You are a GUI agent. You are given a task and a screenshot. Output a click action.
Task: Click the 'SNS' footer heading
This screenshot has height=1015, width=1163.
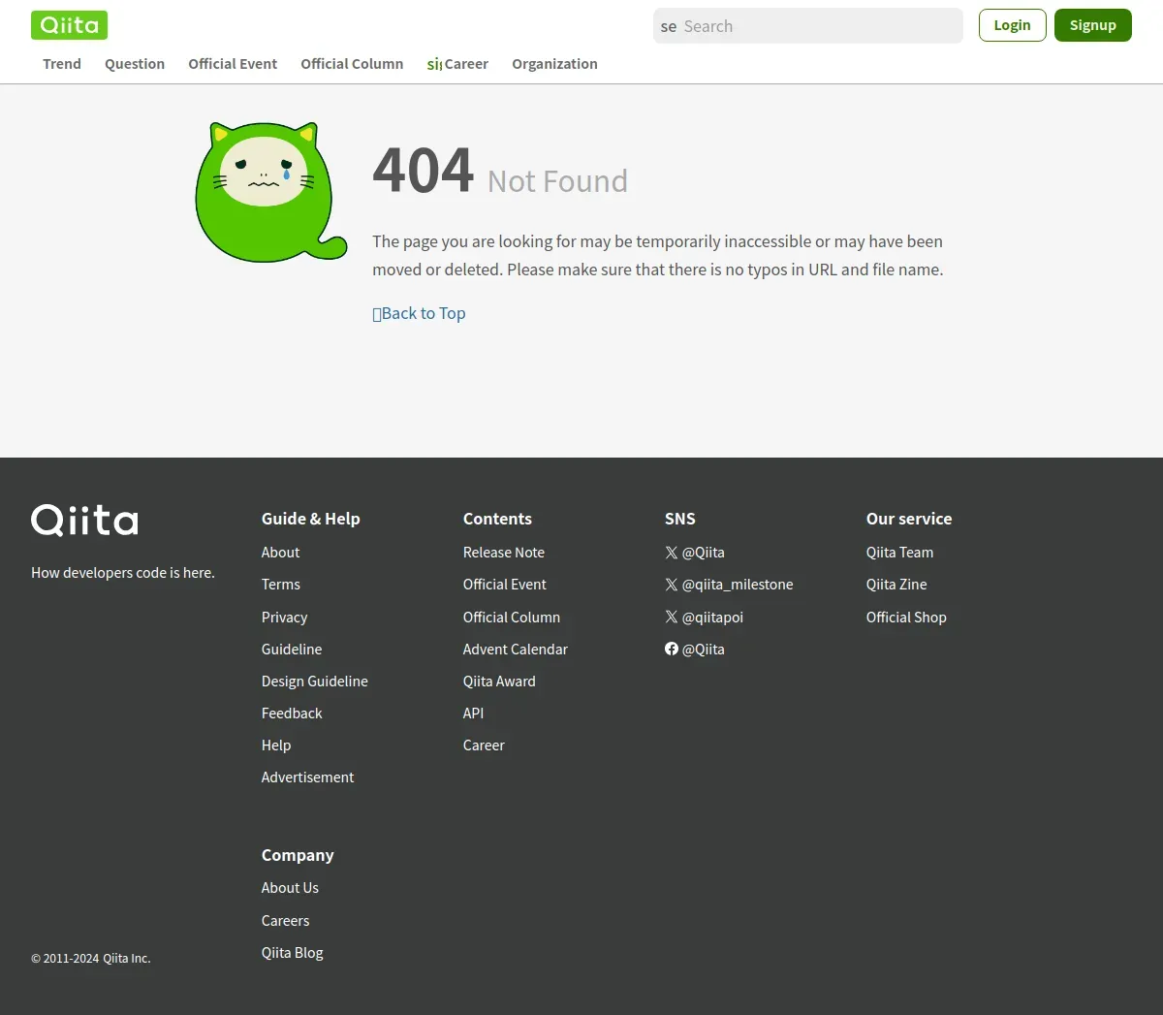point(680,519)
